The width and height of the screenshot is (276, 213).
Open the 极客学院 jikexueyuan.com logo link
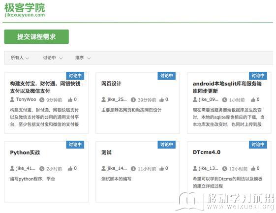pyautogui.click(x=25, y=10)
